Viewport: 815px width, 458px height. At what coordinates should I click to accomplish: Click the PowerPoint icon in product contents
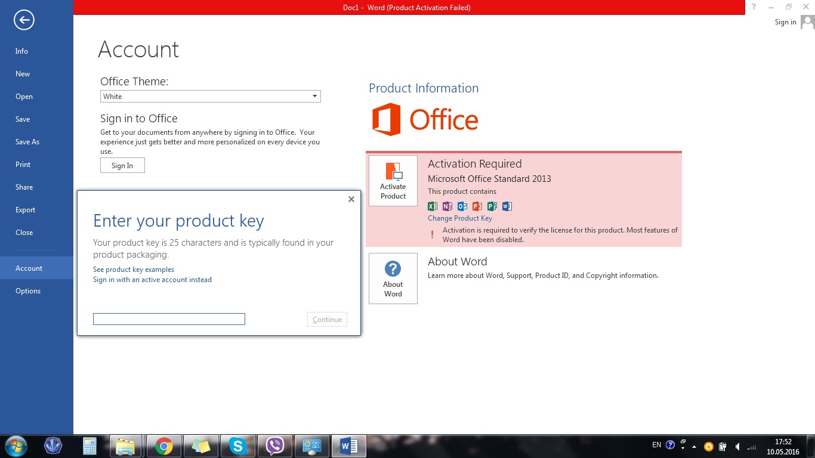pyautogui.click(x=477, y=206)
